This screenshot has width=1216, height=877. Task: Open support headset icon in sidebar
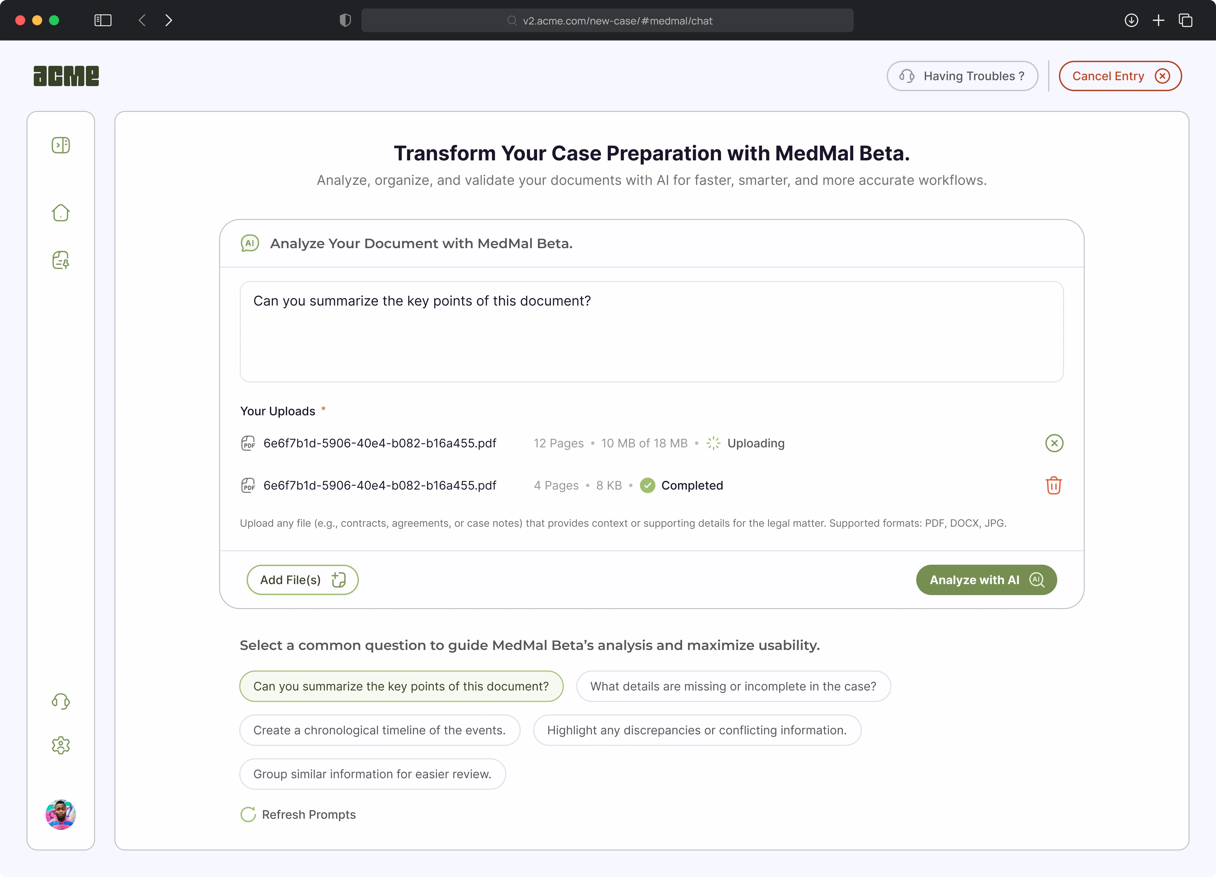point(61,701)
